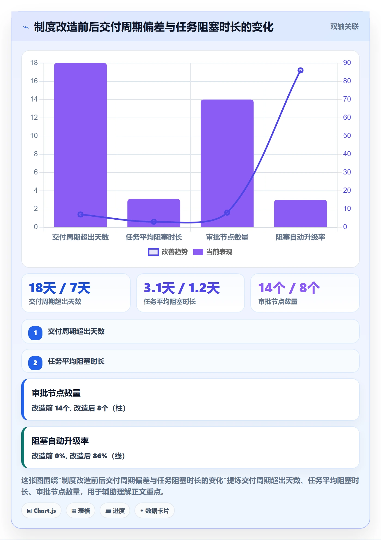
Task: Click the 审批节点数量 detail card heading
Action: [56, 393]
